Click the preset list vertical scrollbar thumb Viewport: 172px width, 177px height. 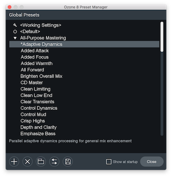click(x=162, y=37)
